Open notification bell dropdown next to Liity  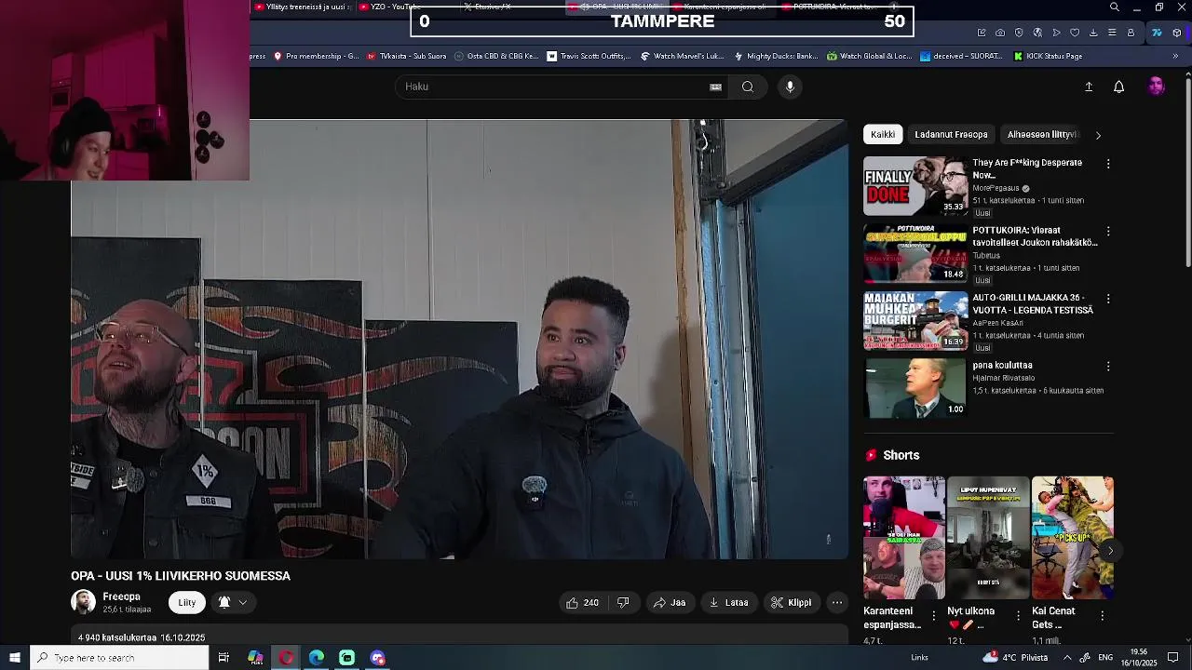[x=233, y=603]
